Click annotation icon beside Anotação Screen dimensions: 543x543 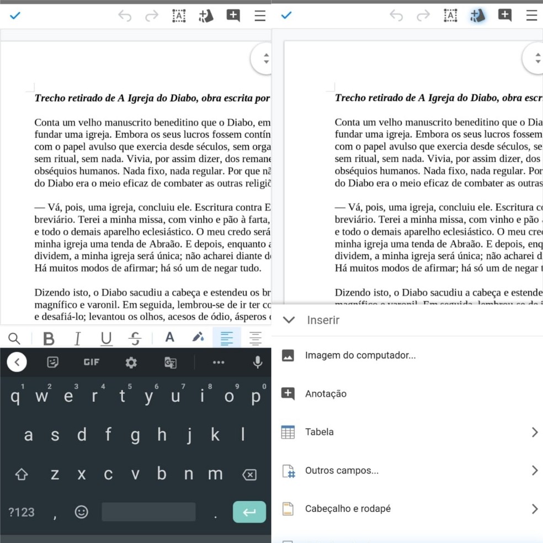coord(288,394)
